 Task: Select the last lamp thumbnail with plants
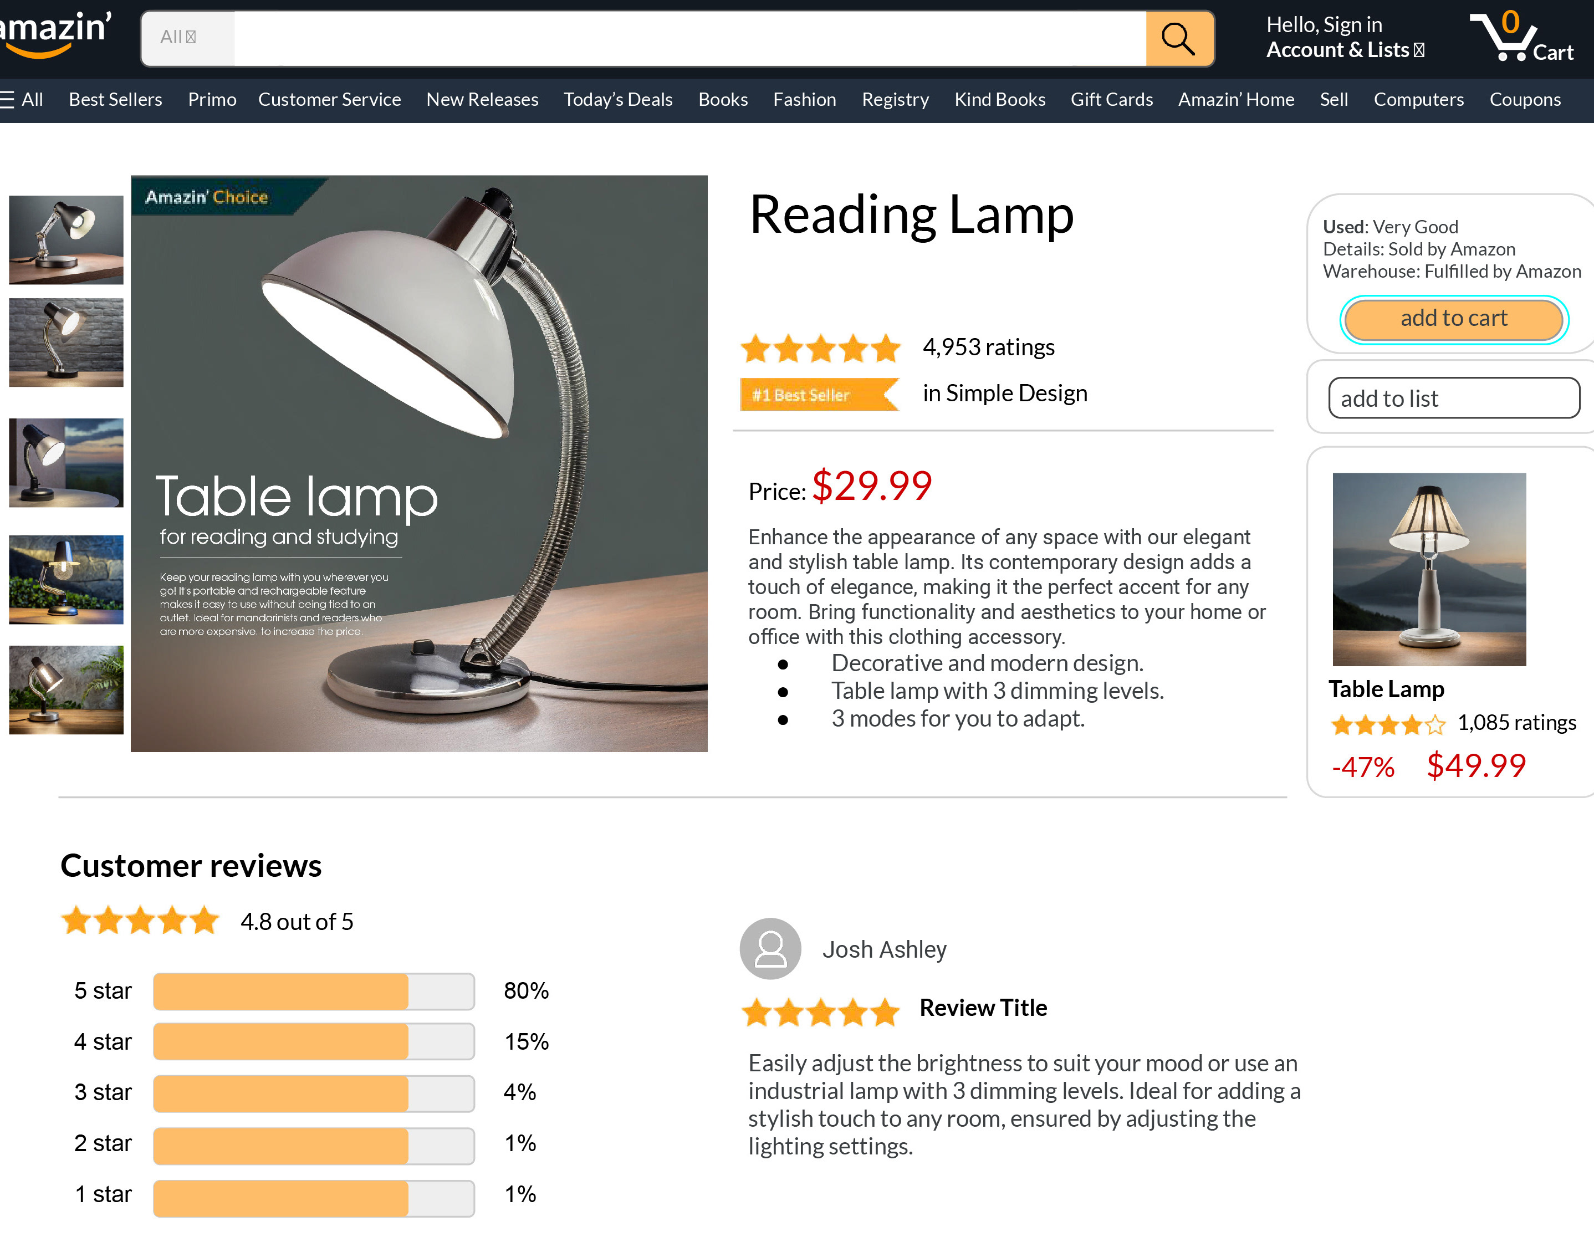pyautogui.click(x=66, y=689)
